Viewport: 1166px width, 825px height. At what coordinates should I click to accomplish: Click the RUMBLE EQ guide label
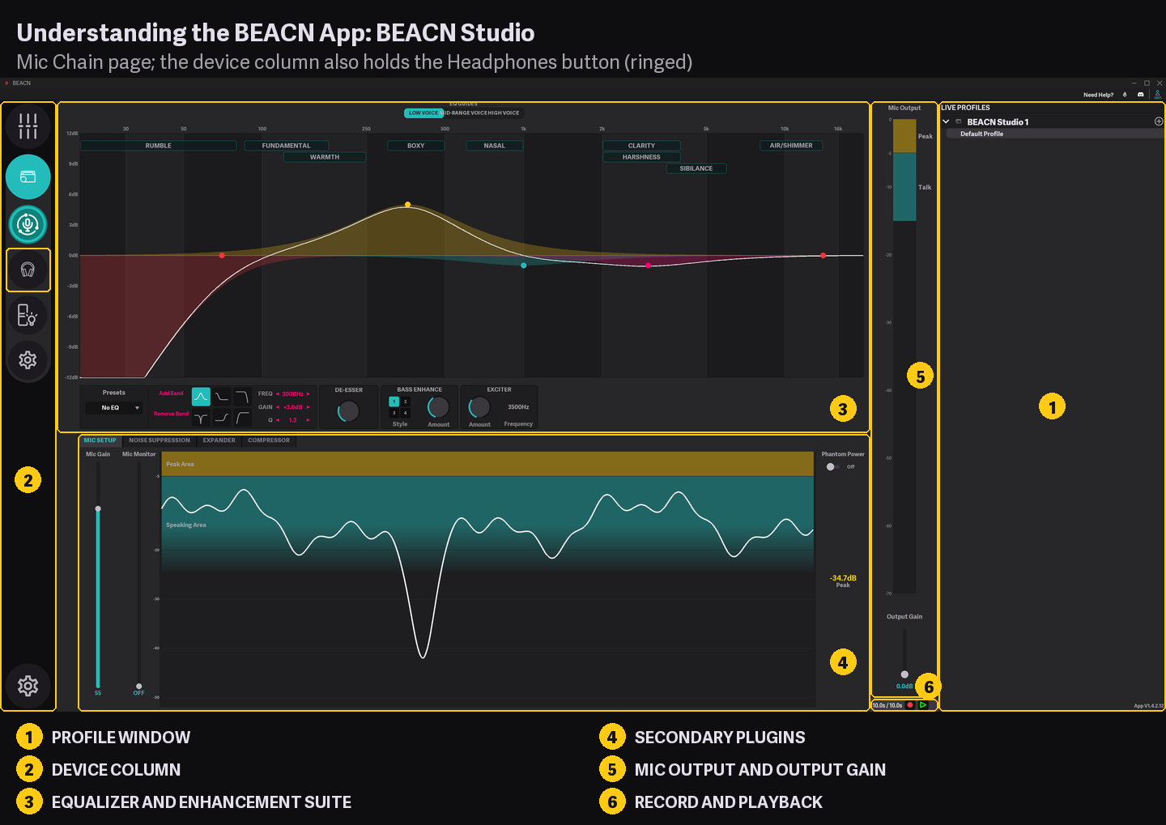tap(159, 146)
